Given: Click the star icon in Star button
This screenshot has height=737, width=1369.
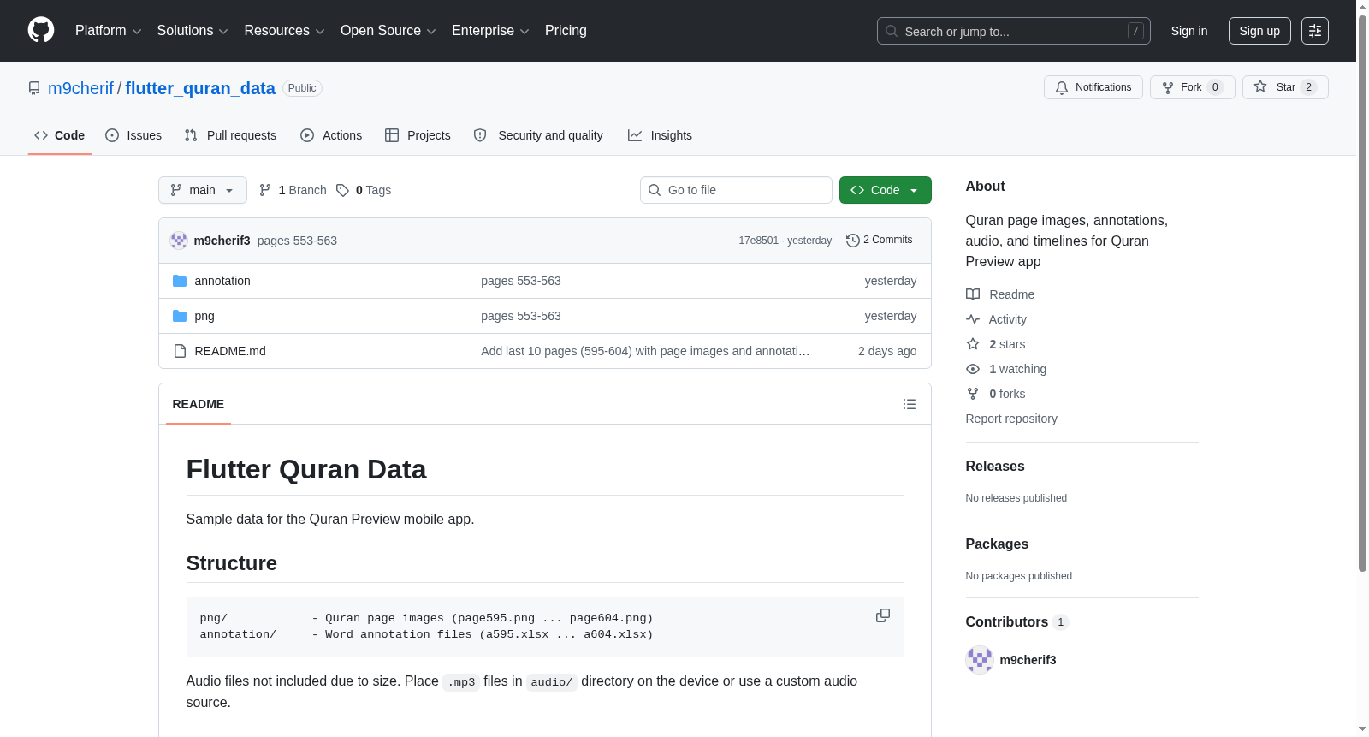Looking at the screenshot, I should 1260,86.
